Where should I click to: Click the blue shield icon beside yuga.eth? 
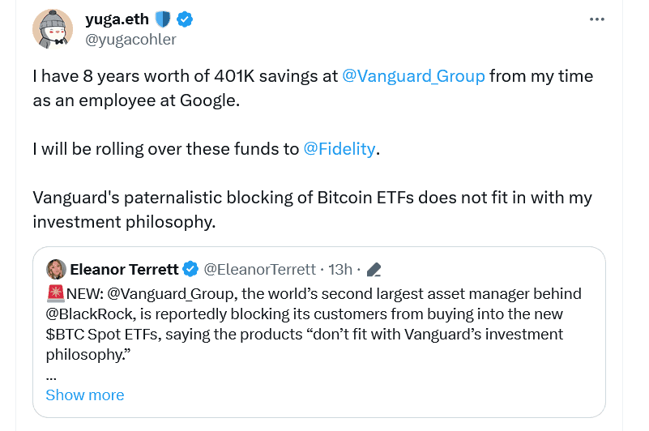click(163, 19)
